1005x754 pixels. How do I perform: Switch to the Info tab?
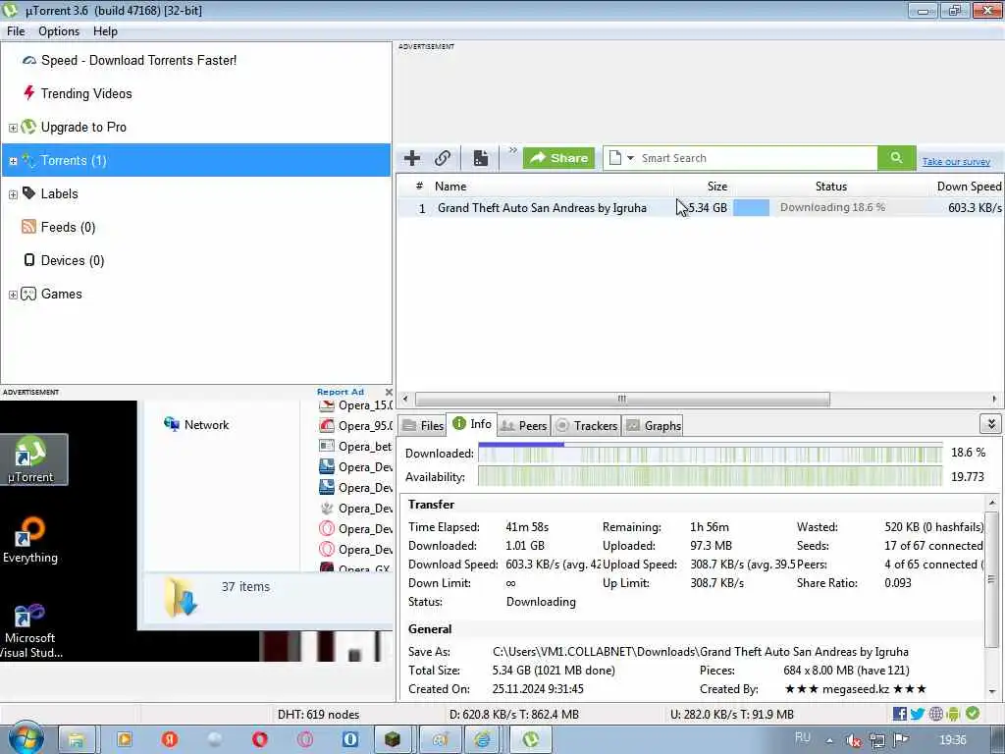[x=472, y=424]
